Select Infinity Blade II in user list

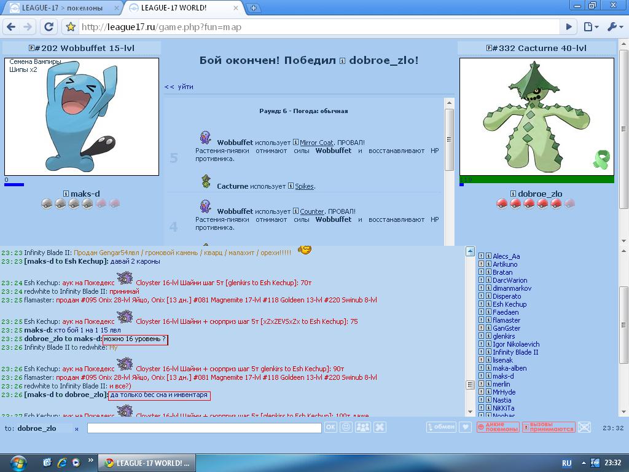click(x=515, y=352)
